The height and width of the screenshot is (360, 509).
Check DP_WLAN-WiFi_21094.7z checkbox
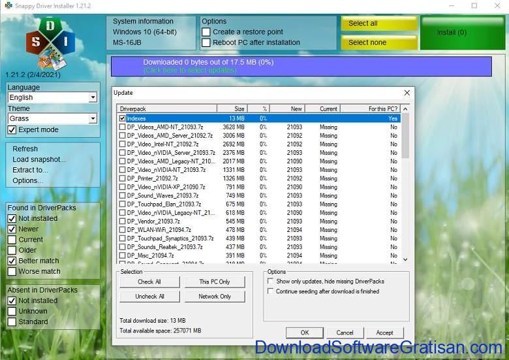point(123,230)
